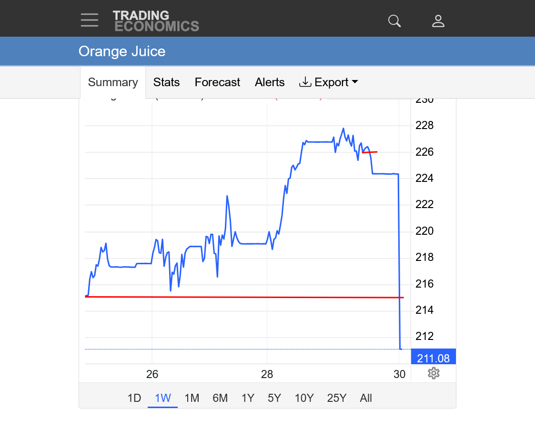Click the Trading Economics logo

156,21
